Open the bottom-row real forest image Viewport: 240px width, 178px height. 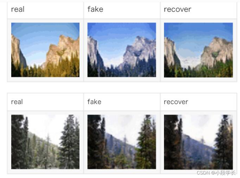45,142
